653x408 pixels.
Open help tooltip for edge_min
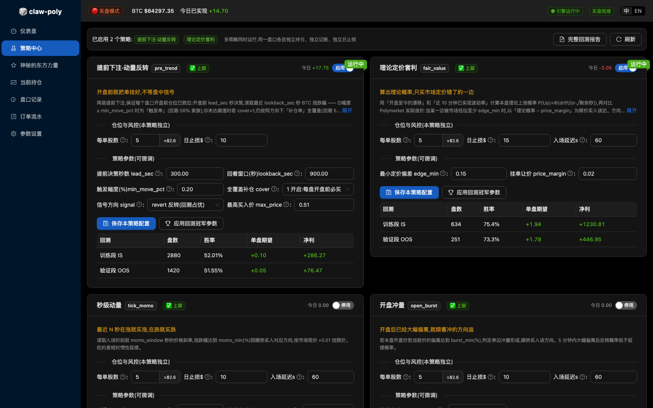click(443, 174)
